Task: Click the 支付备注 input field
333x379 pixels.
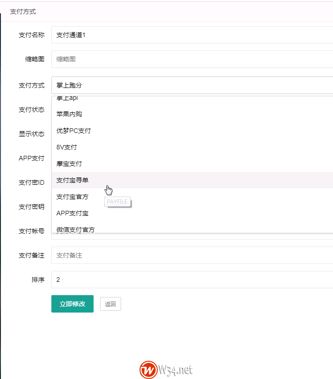Action: point(192,255)
